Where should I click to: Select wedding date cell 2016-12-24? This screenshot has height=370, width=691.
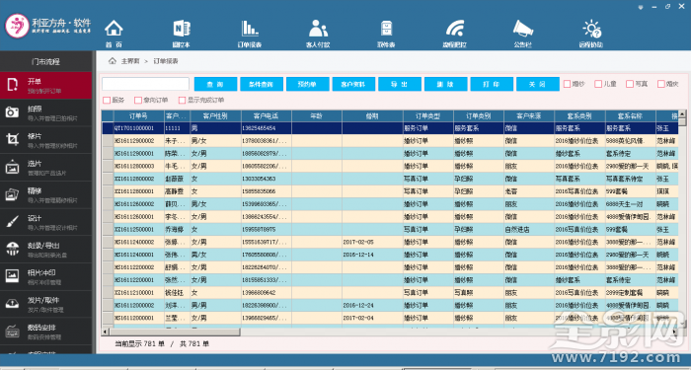coord(372,305)
